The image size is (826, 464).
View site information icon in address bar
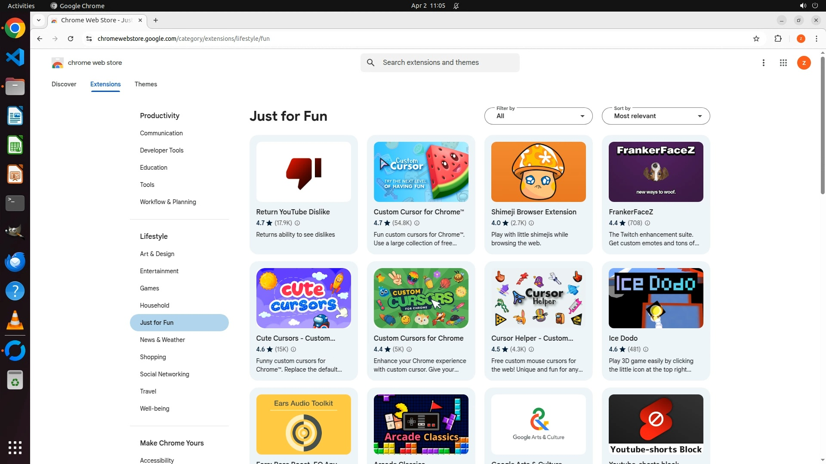(x=89, y=39)
